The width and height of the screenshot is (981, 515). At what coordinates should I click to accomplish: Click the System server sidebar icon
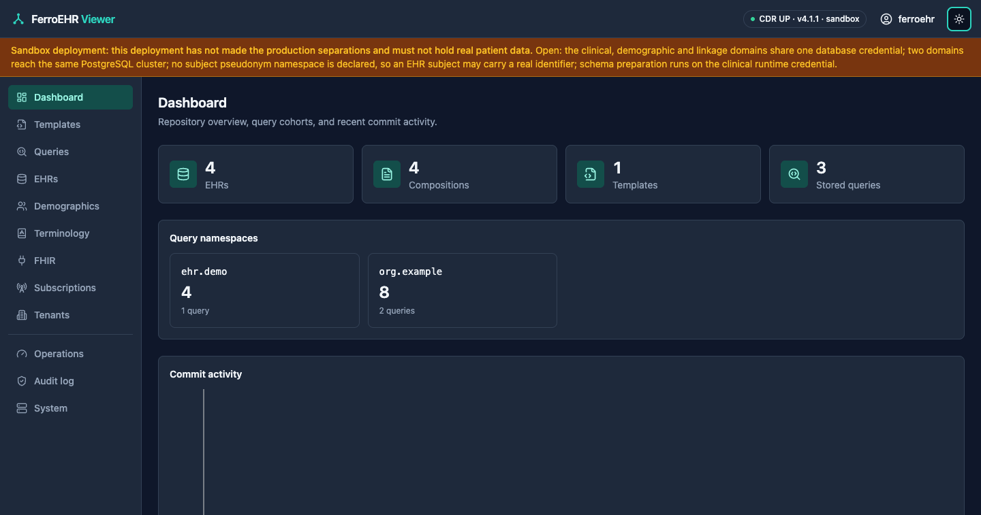22,408
